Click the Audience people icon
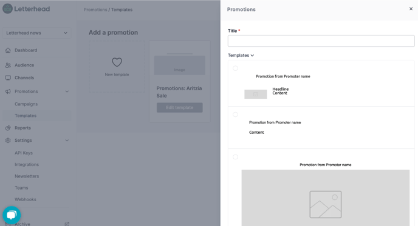 click(x=8, y=65)
